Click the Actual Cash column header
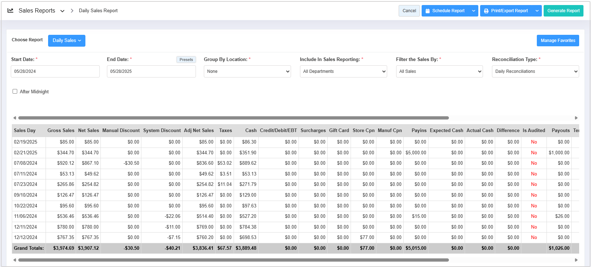 pos(480,131)
